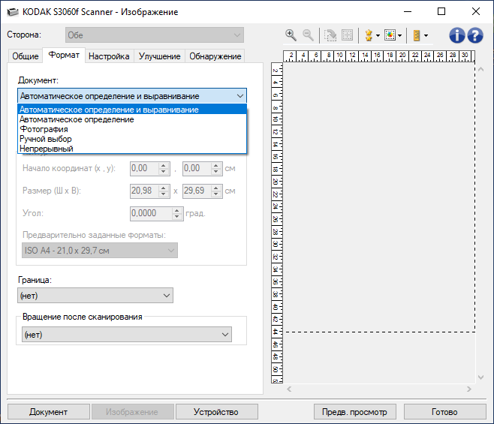
Task: Click the zoom in magnifier icon
Action: [291, 35]
